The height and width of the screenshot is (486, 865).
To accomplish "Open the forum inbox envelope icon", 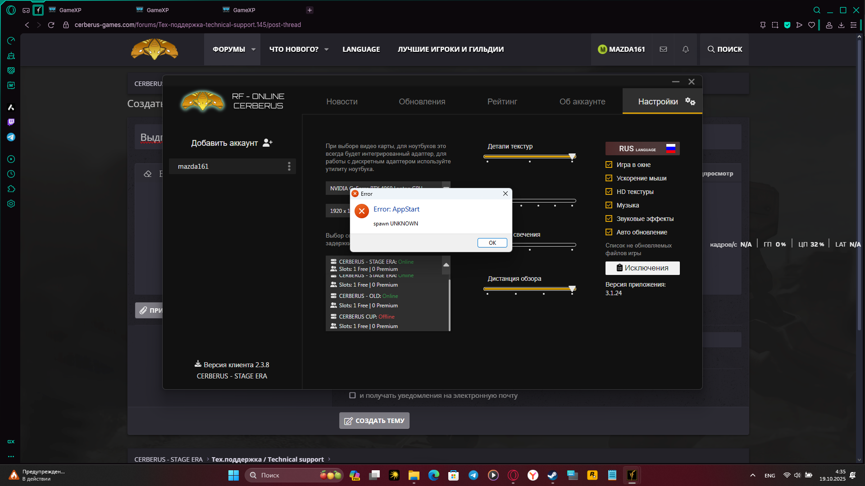I will click(663, 49).
